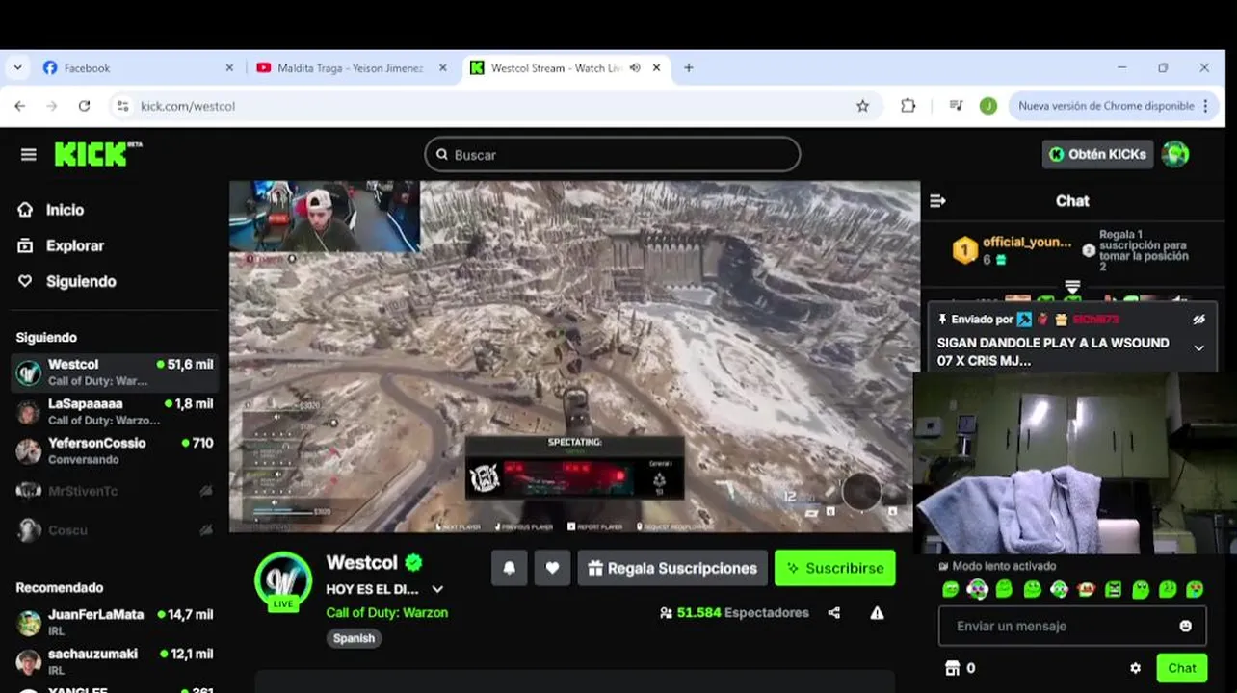This screenshot has height=693, width=1237.
Task: Open Chrome profile J avatar
Action: (x=987, y=106)
